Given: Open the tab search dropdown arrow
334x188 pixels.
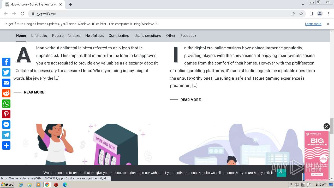Looking at the screenshot, I should click(x=303, y=4).
